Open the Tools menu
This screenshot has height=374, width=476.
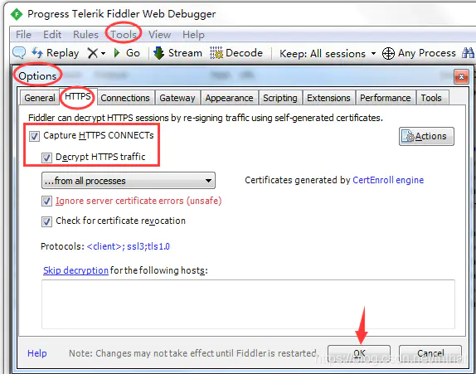tap(124, 35)
